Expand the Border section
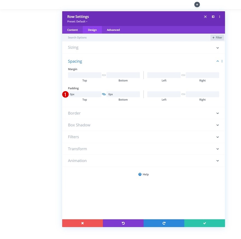 144,113
